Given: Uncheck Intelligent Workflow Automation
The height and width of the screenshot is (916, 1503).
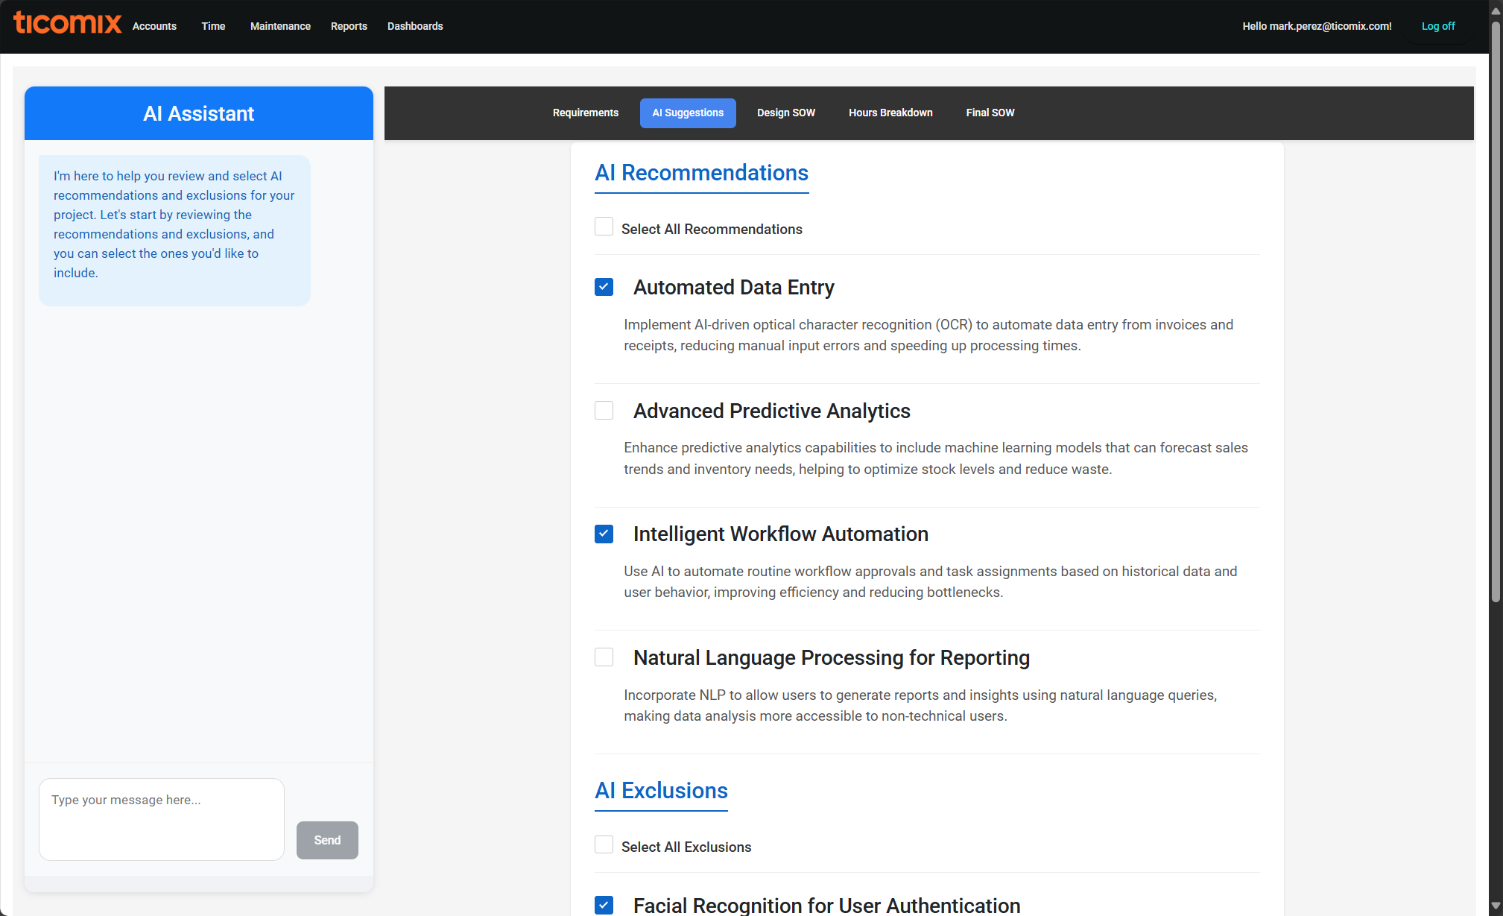Looking at the screenshot, I should coord(604,534).
